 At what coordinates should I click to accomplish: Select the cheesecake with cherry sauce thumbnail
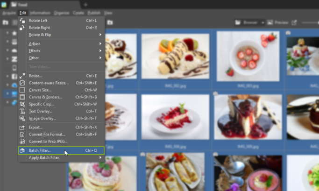(x=248, y=117)
